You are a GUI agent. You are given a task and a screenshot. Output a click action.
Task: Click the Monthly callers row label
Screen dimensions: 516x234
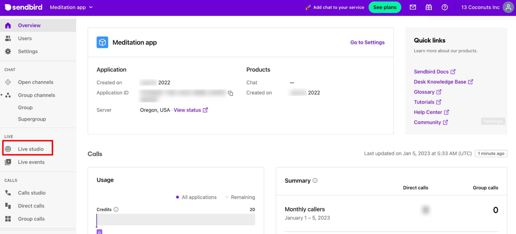pos(305,209)
